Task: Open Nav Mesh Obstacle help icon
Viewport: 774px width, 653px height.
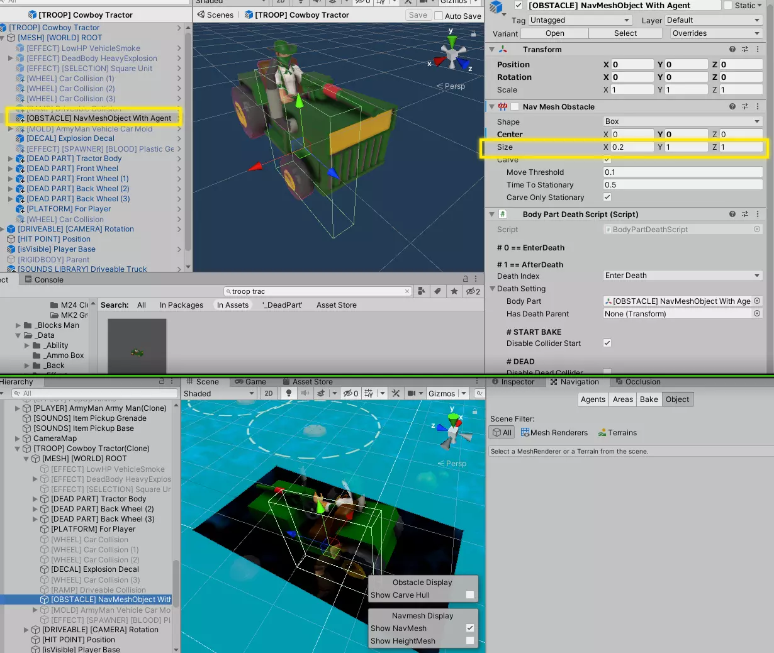Action: [732, 106]
